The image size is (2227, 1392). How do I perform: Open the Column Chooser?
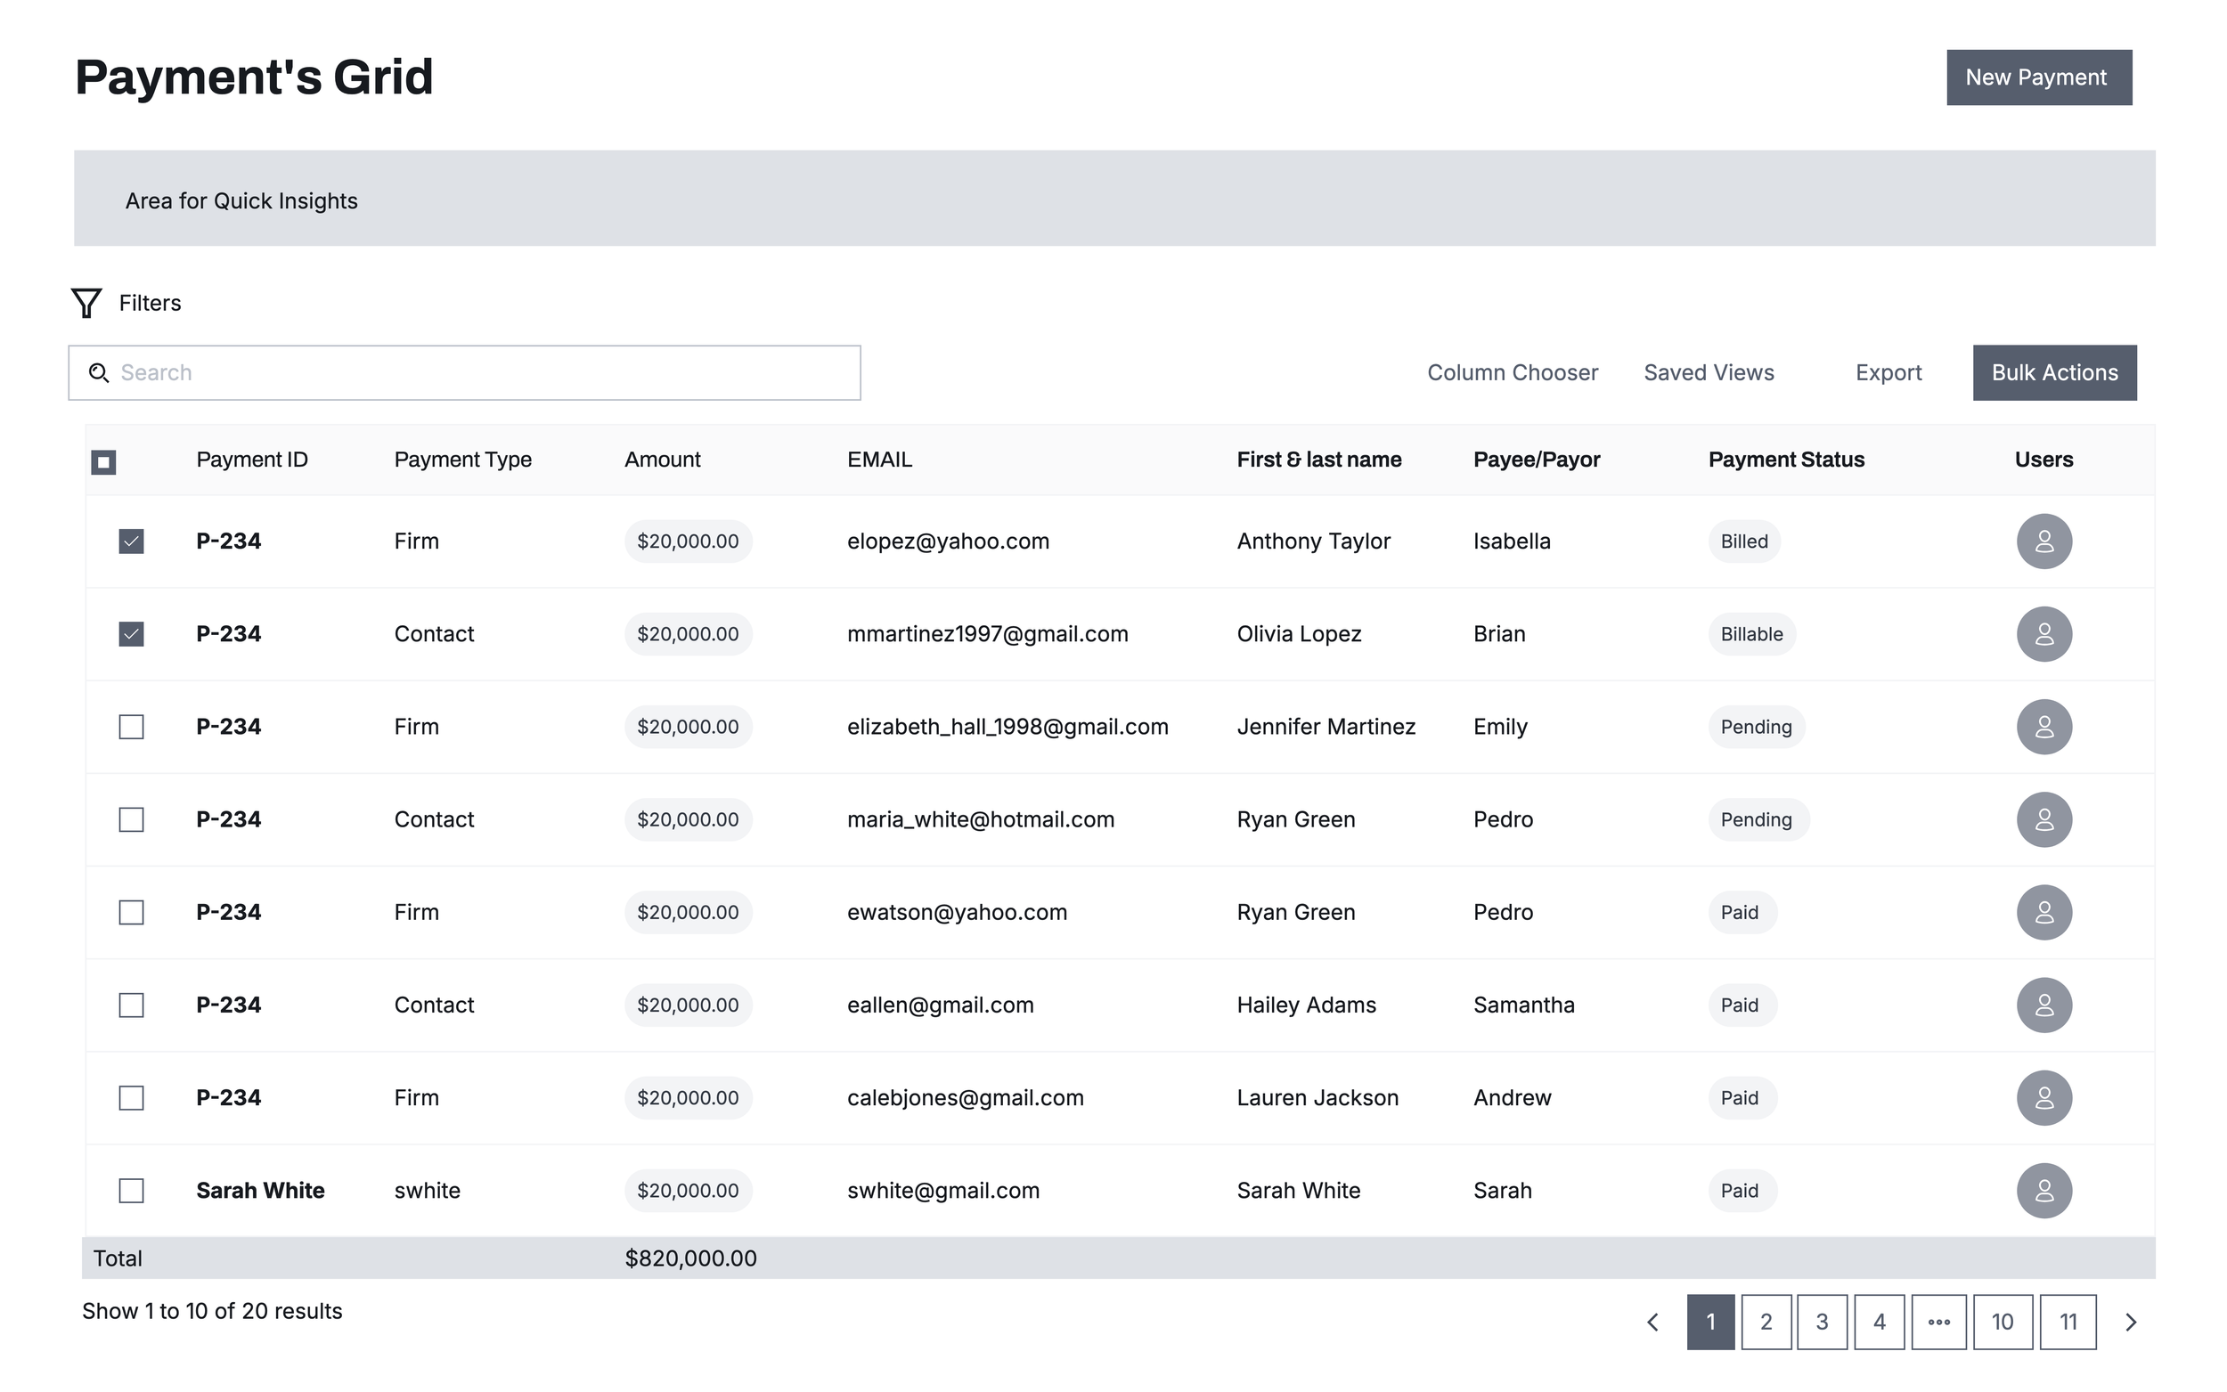click(x=1512, y=373)
